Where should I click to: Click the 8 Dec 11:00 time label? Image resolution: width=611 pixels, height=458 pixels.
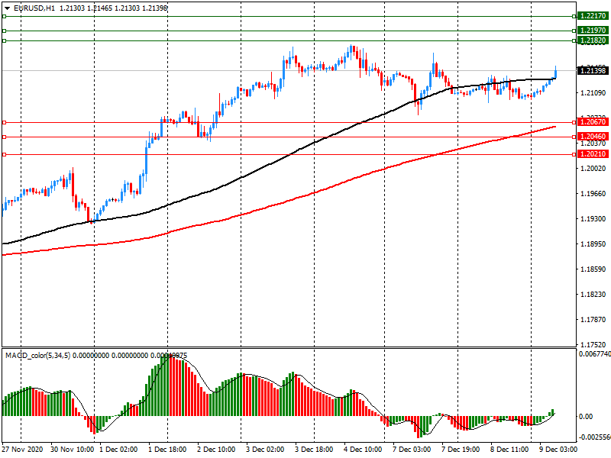click(x=509, y=450)
